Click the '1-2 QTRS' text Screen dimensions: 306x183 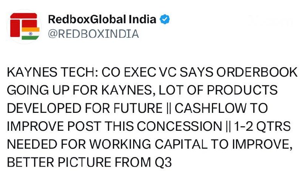pos(262,126)
